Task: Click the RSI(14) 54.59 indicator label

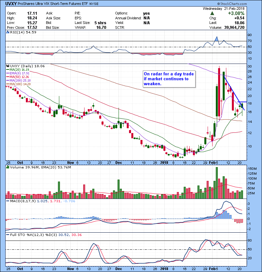Action: point(23,32)
